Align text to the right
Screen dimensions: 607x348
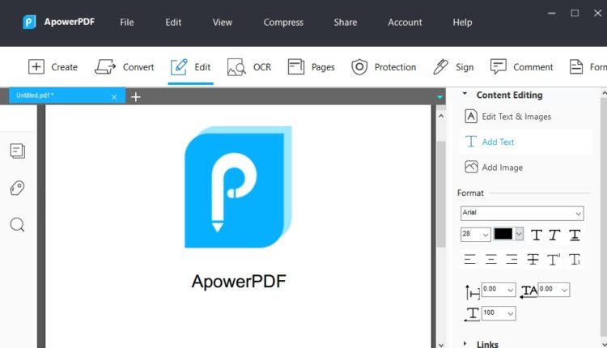511,259
